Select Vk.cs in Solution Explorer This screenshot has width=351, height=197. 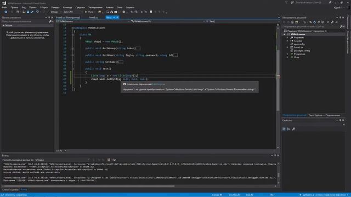point(296,57)
